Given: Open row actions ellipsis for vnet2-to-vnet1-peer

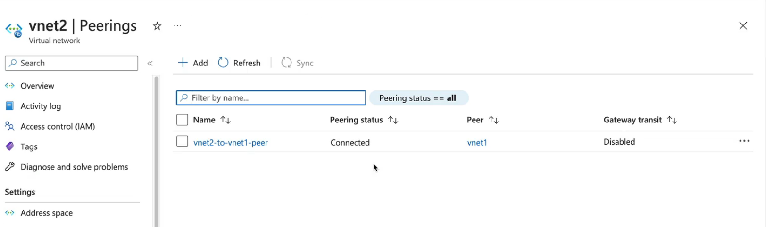Looking at the screenshot, I should point(744,141).
